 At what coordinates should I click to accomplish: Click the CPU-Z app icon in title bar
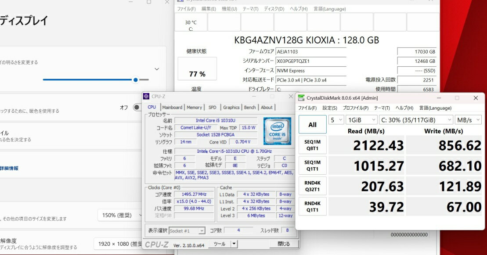[146, 97]
